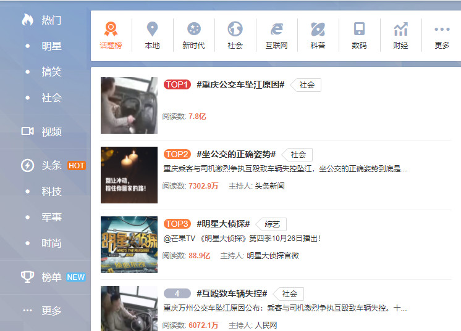Click the 新时代 star badge icon
The height and width of the screenshot is (331, 461).
(x=194, y=29)
